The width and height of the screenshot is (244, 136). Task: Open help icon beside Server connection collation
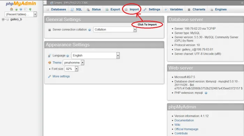point(90,30)
